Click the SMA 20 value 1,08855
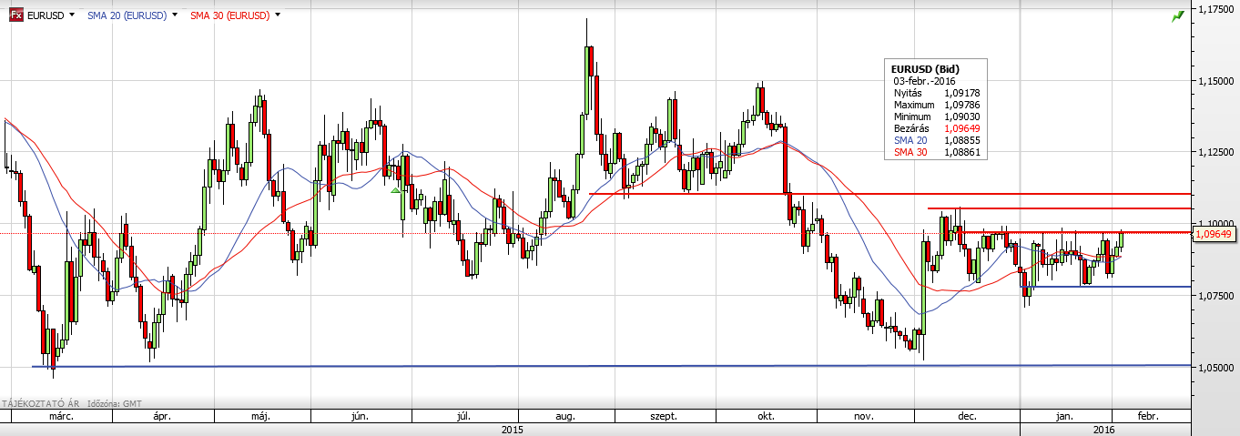 click(961, 140)
